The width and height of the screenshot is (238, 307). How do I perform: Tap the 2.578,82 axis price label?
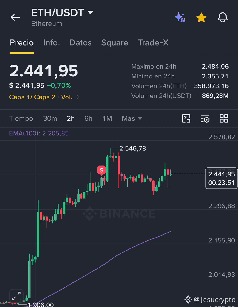point(222,137)
